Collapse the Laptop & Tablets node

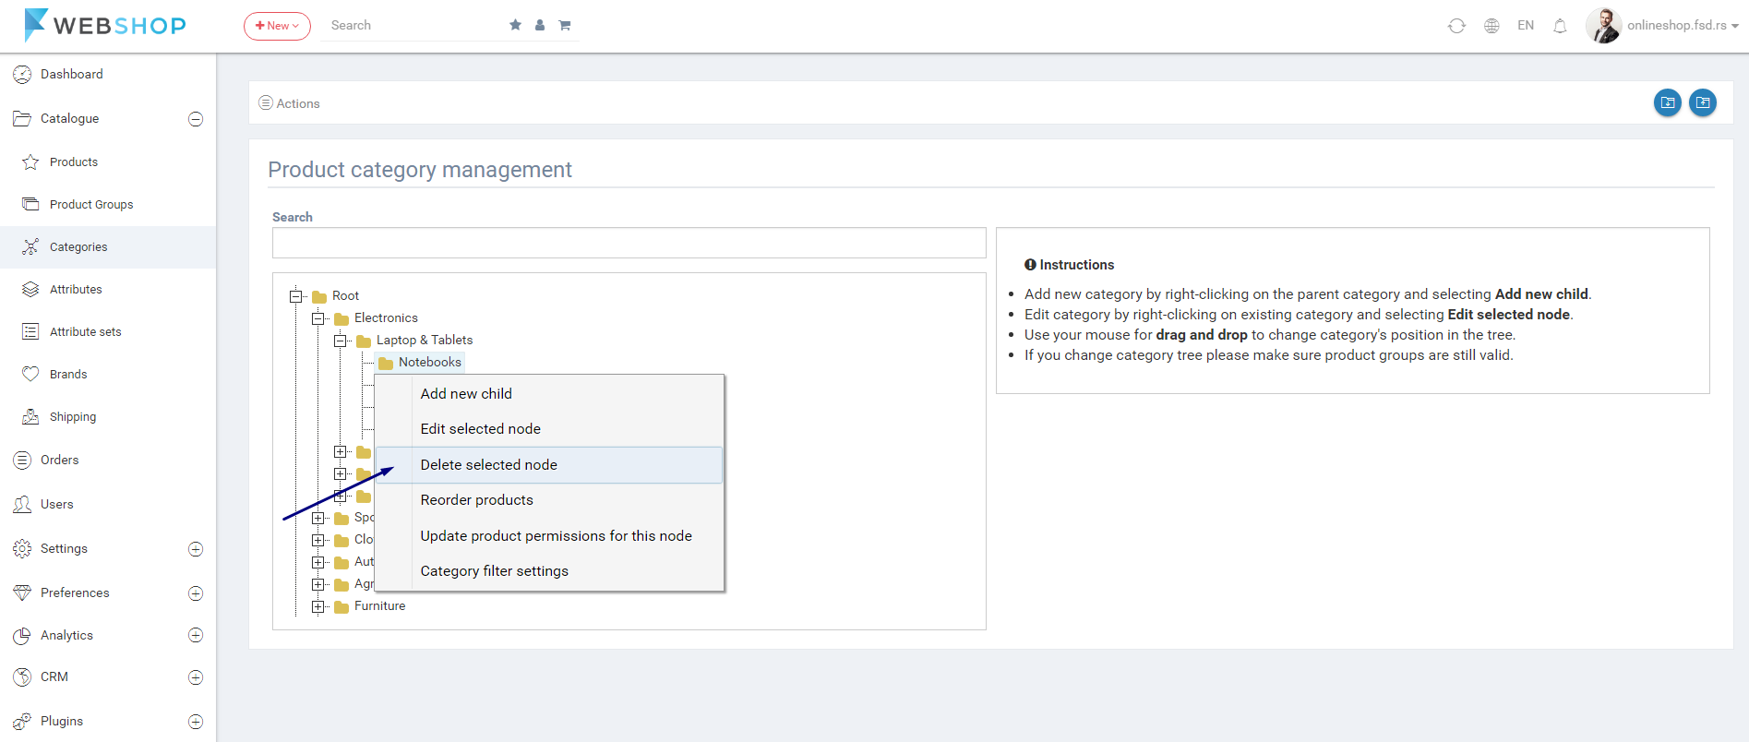pos(341,341)
